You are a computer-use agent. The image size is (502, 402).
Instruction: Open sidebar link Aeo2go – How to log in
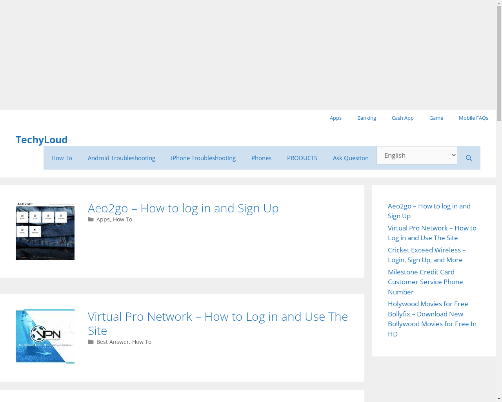point(429,211)
